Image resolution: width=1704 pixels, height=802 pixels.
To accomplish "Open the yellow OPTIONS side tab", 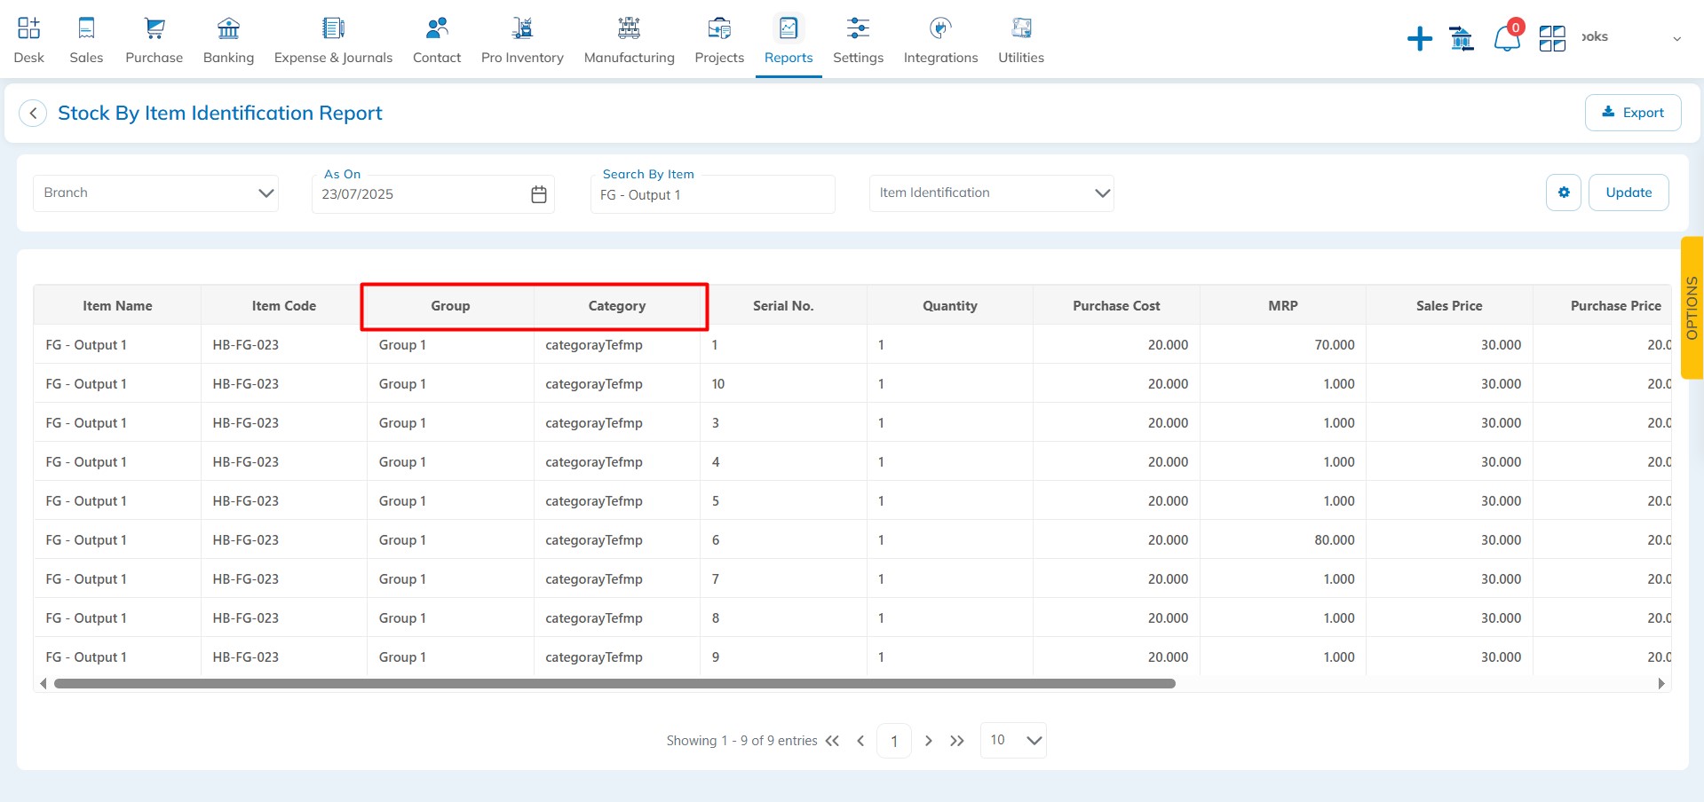I will point(1692,308).
